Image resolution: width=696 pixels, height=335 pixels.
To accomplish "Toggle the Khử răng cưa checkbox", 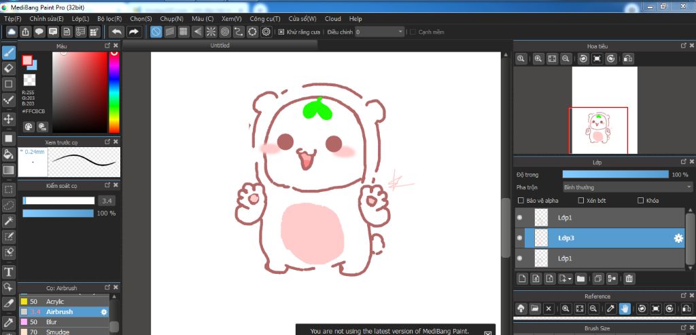I will 281,32.
